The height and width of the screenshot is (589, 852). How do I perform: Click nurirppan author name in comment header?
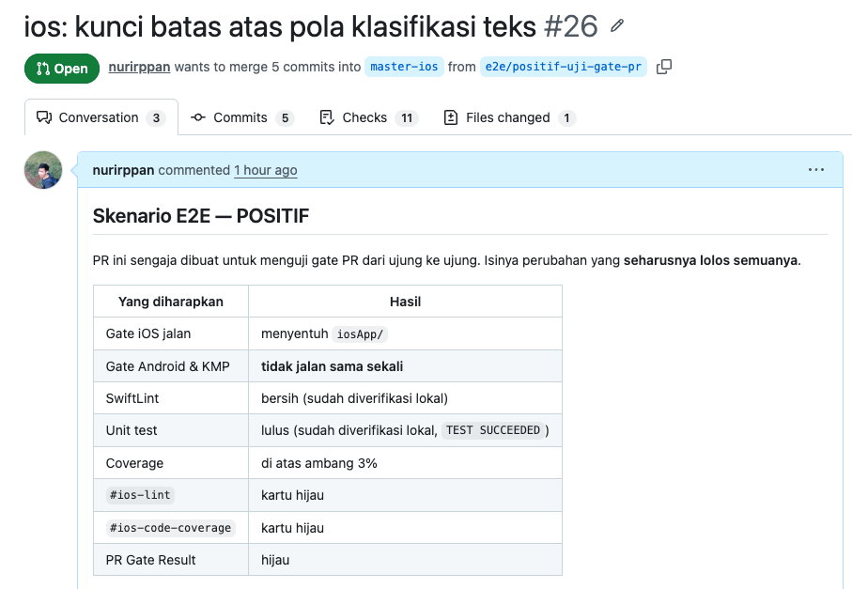coord(123,170)
